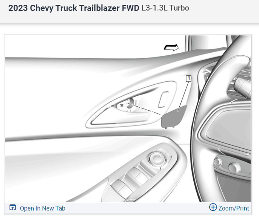Click the 2023 Chevy Truck Trailblazer FWD title
The height and width of the screenshot is (219, 259).
tap(74, 8)
